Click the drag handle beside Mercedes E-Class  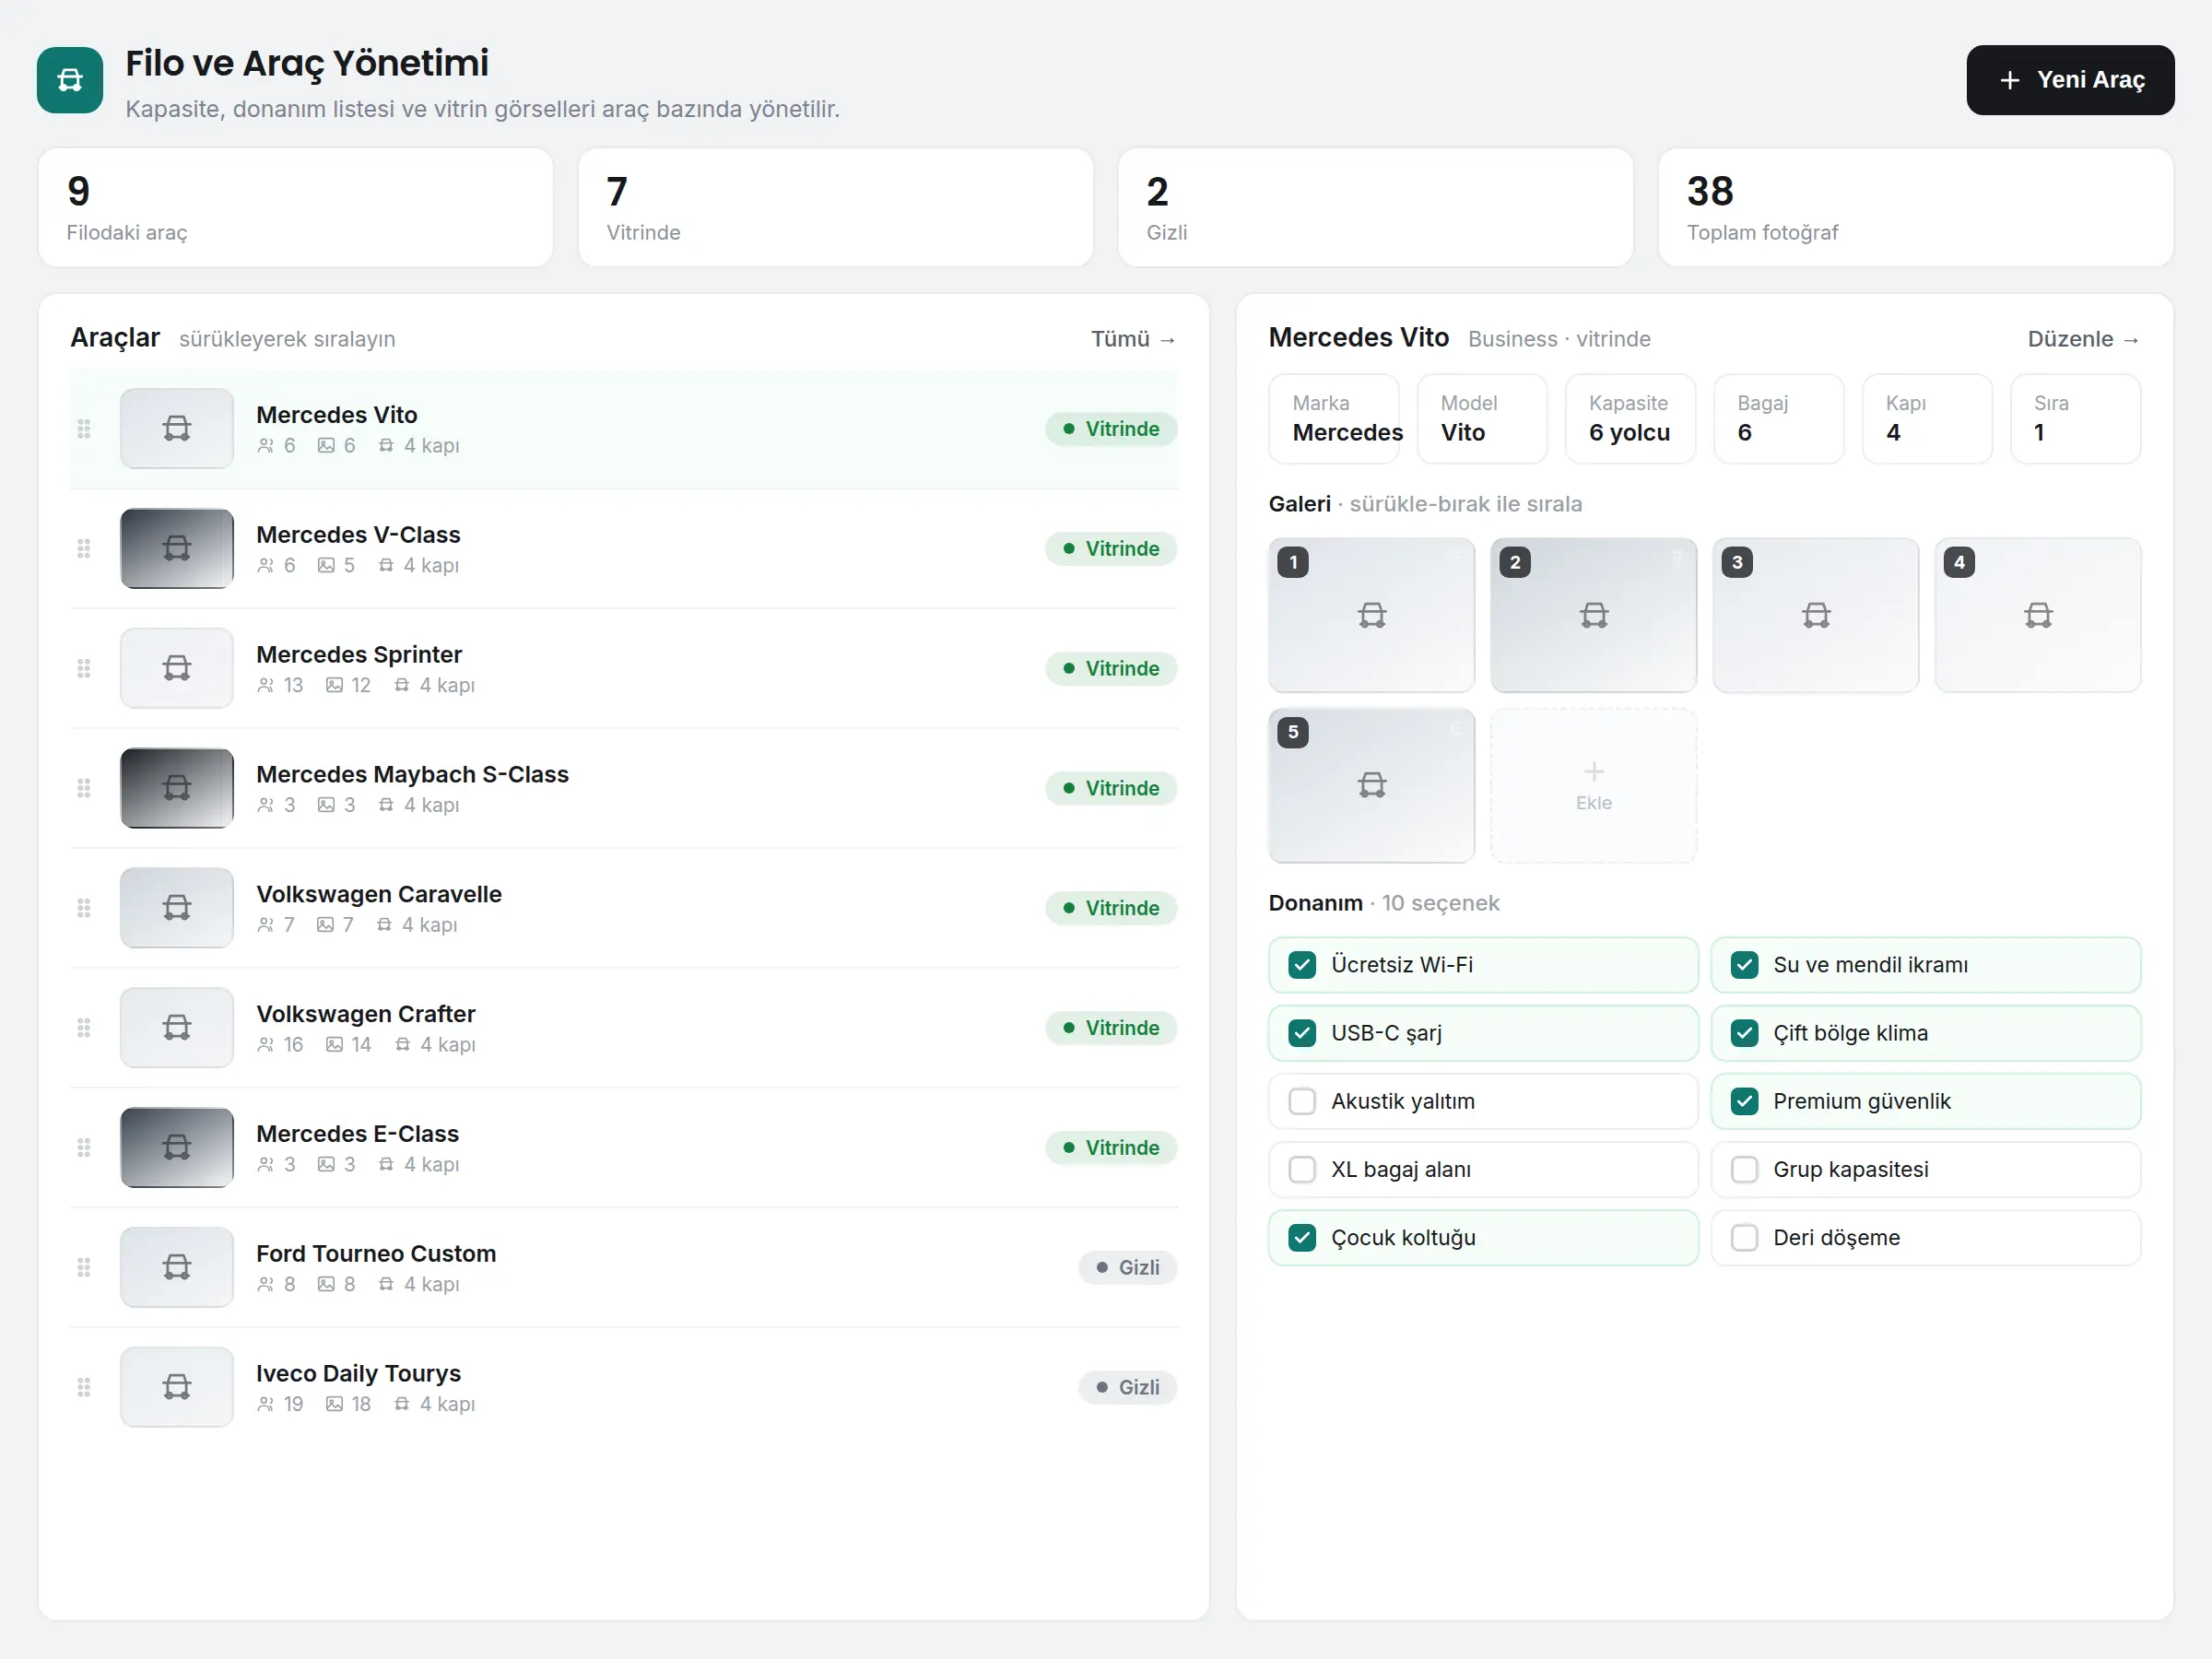click(x=84, y=1148)
